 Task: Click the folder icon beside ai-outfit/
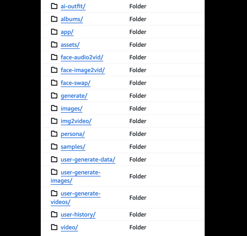54,6
